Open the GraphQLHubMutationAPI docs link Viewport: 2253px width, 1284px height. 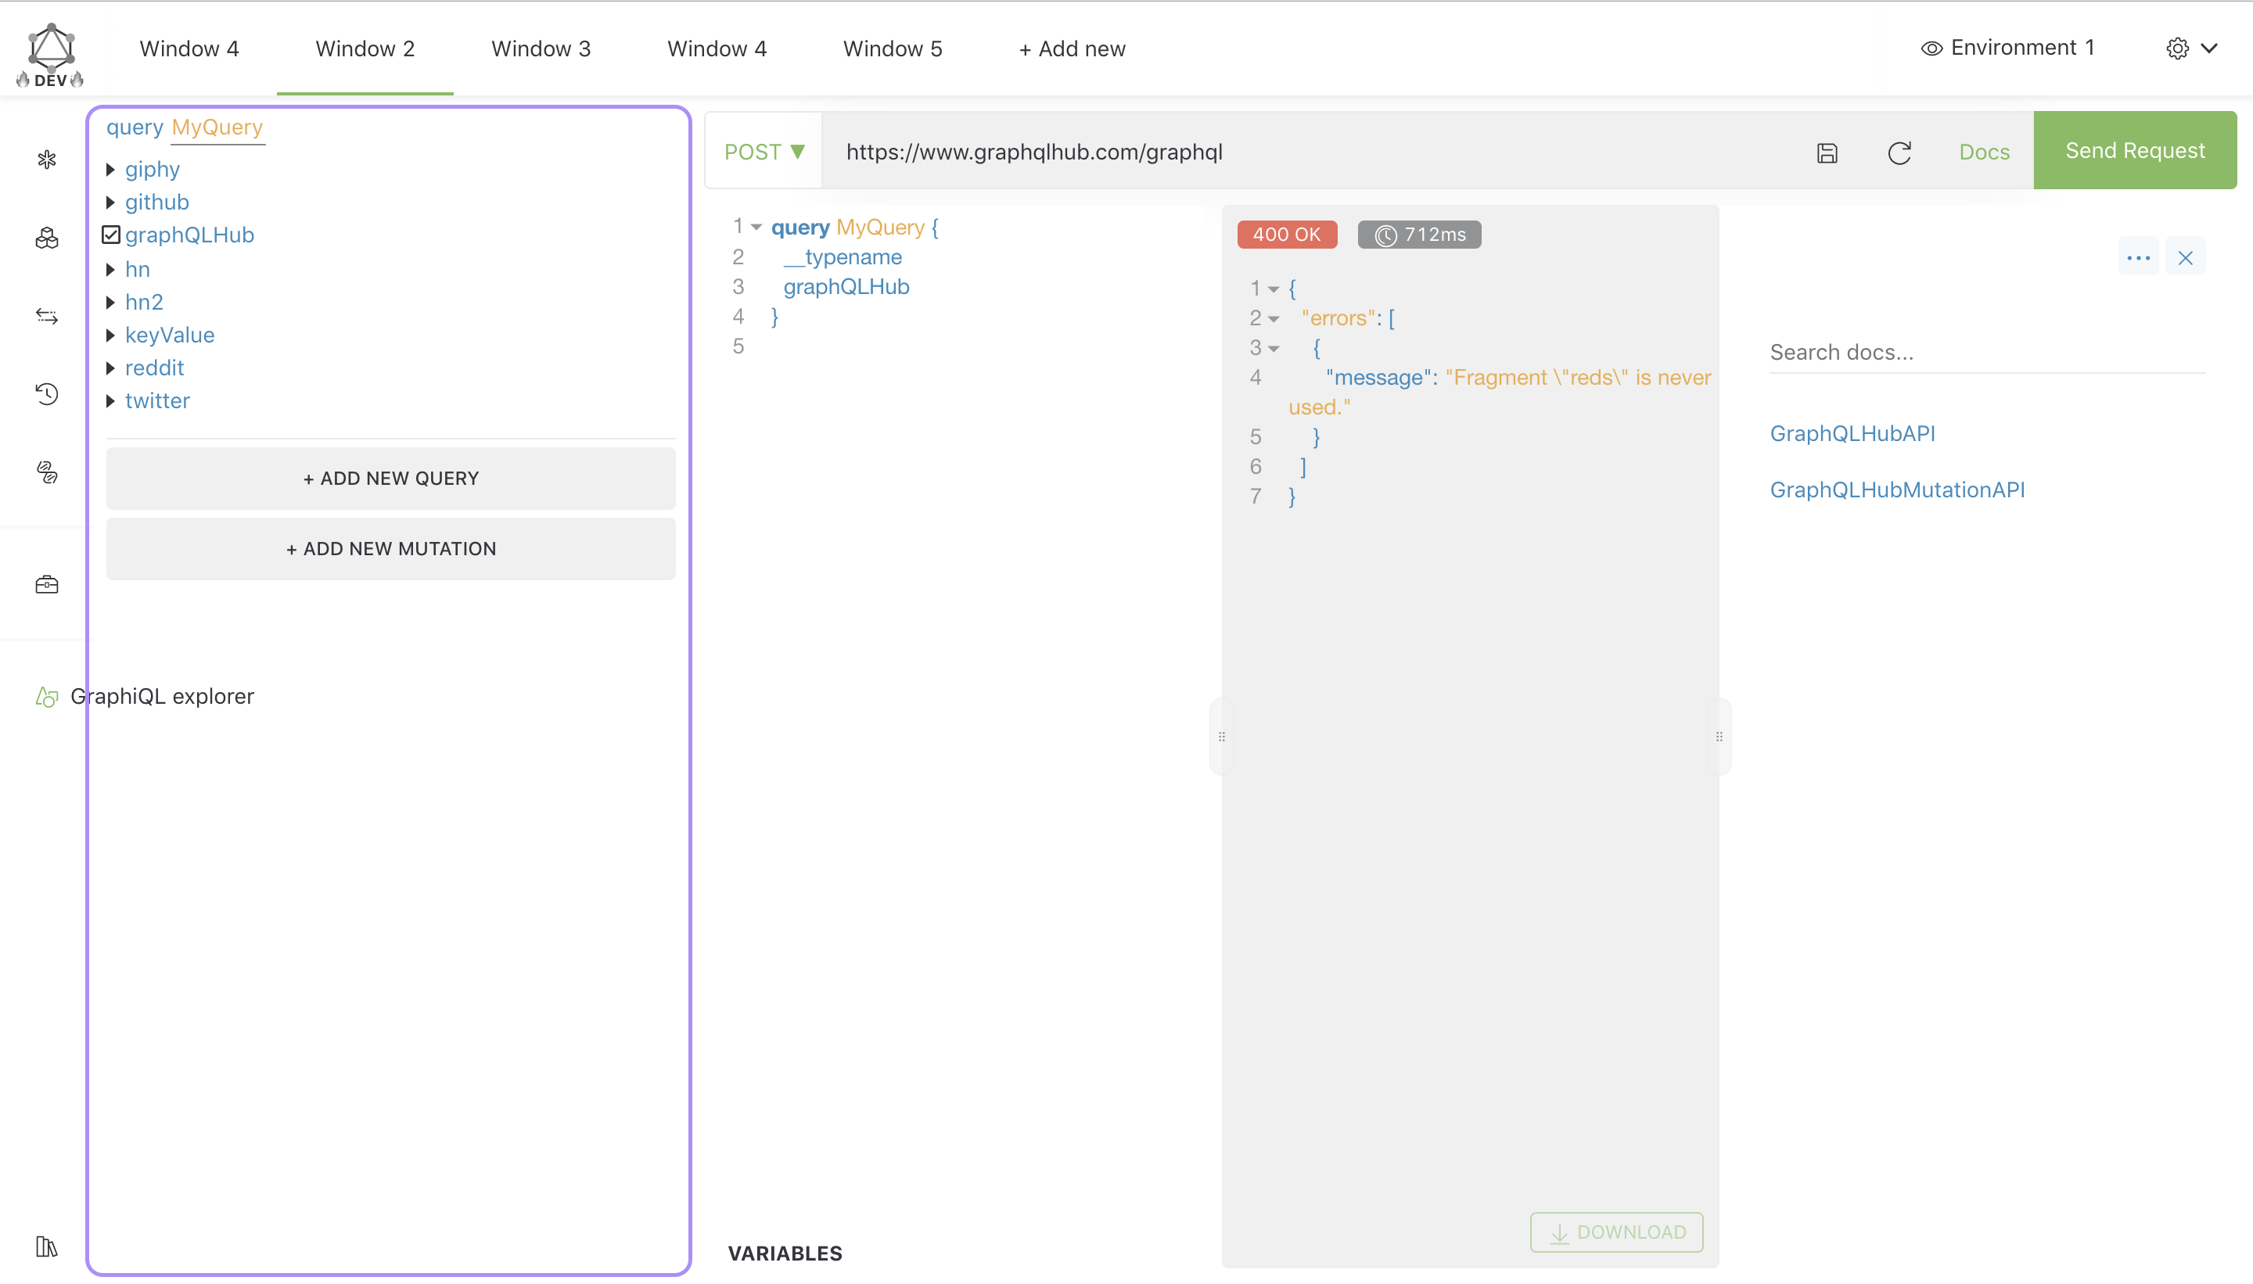pyautogui.click(x=1896, y=490)
